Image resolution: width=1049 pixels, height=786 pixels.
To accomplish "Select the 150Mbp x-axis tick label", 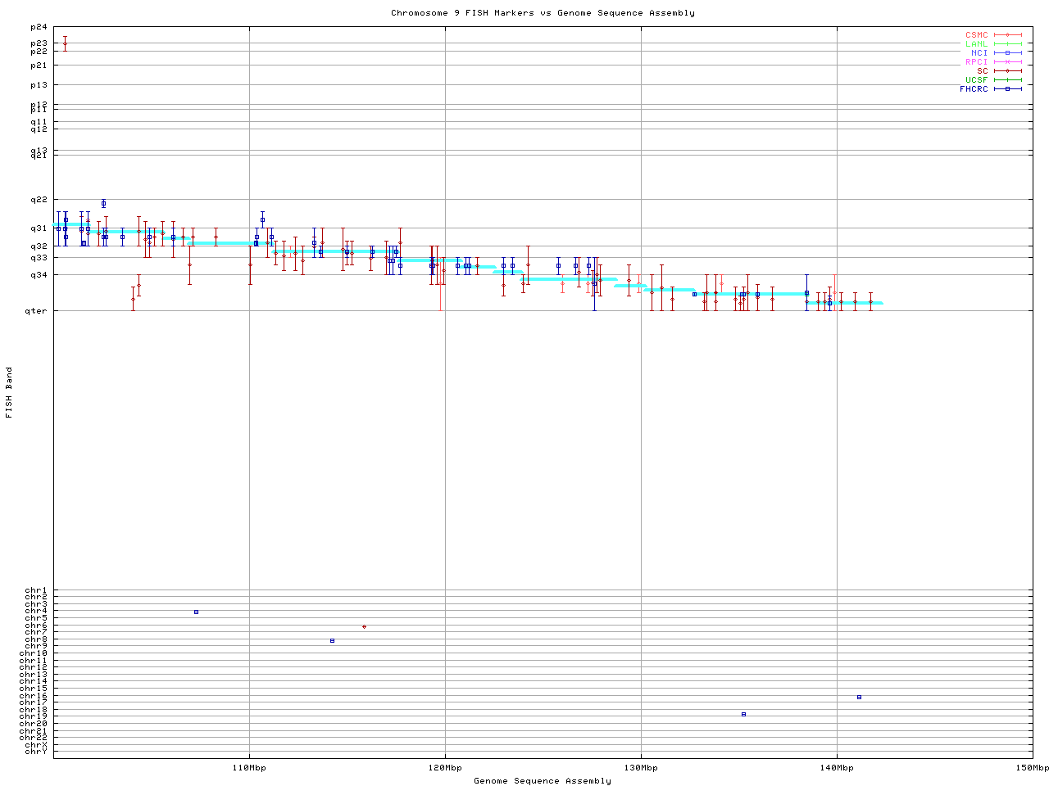I will pyautogui.click(x=1032, y=768).
